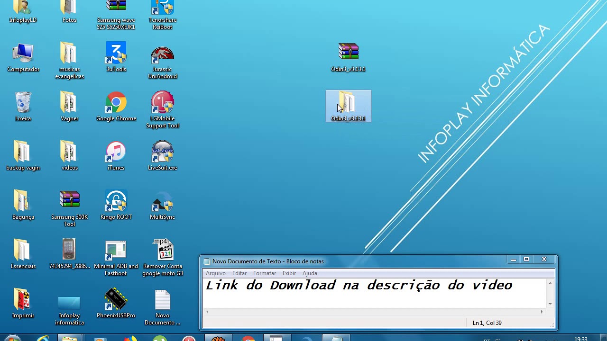Click the Notepad icon in its title bar
Screen dimensions: 607x341
[x=206, y=261]
